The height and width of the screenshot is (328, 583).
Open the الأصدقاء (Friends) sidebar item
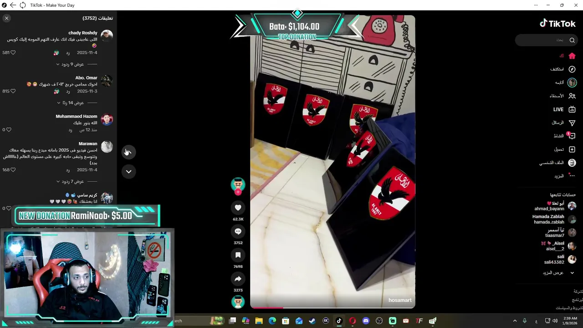563,96
